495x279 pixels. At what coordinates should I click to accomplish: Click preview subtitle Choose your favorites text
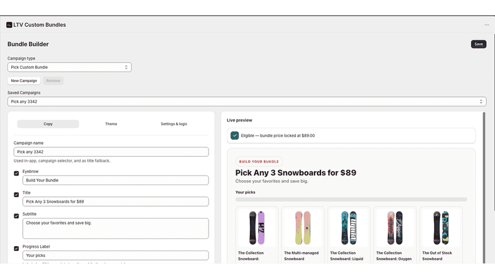click(272, 181)
